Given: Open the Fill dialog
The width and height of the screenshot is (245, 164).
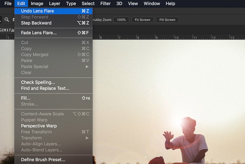Looking at the screenshot, I should [x=53, y=98].
